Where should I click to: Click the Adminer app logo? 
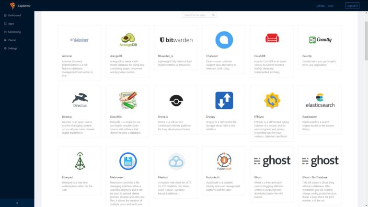click(x=79, y=40)
